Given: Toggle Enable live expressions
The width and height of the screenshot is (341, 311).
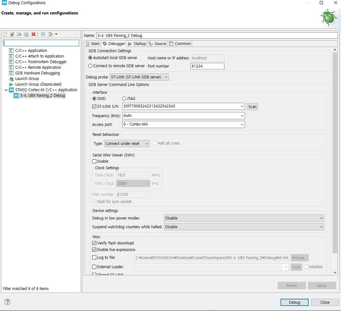Looking at the screenshot, I should [x=94, y=249].
